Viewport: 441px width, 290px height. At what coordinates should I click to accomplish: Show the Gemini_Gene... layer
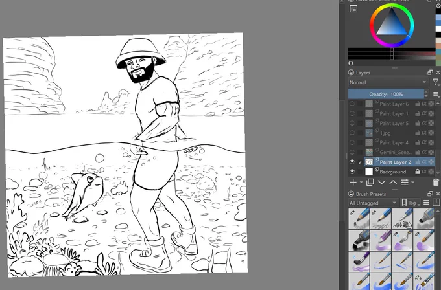click(352, 152)
